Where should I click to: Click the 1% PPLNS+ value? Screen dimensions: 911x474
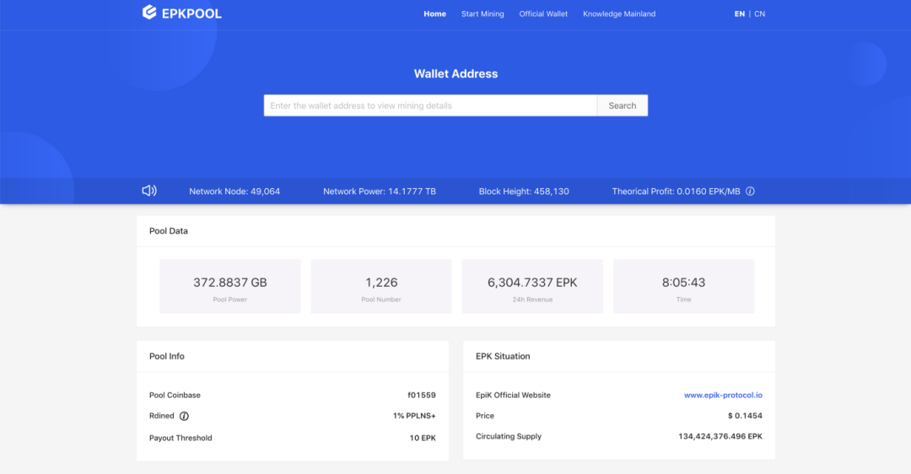(x=414, y=416)
